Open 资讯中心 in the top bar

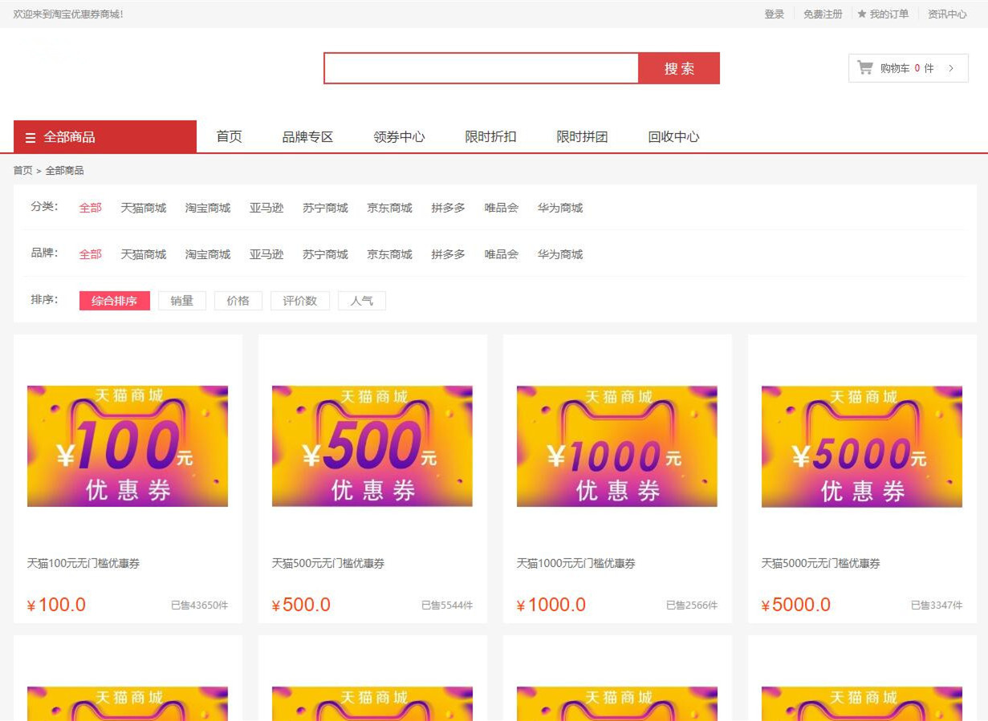947,14
